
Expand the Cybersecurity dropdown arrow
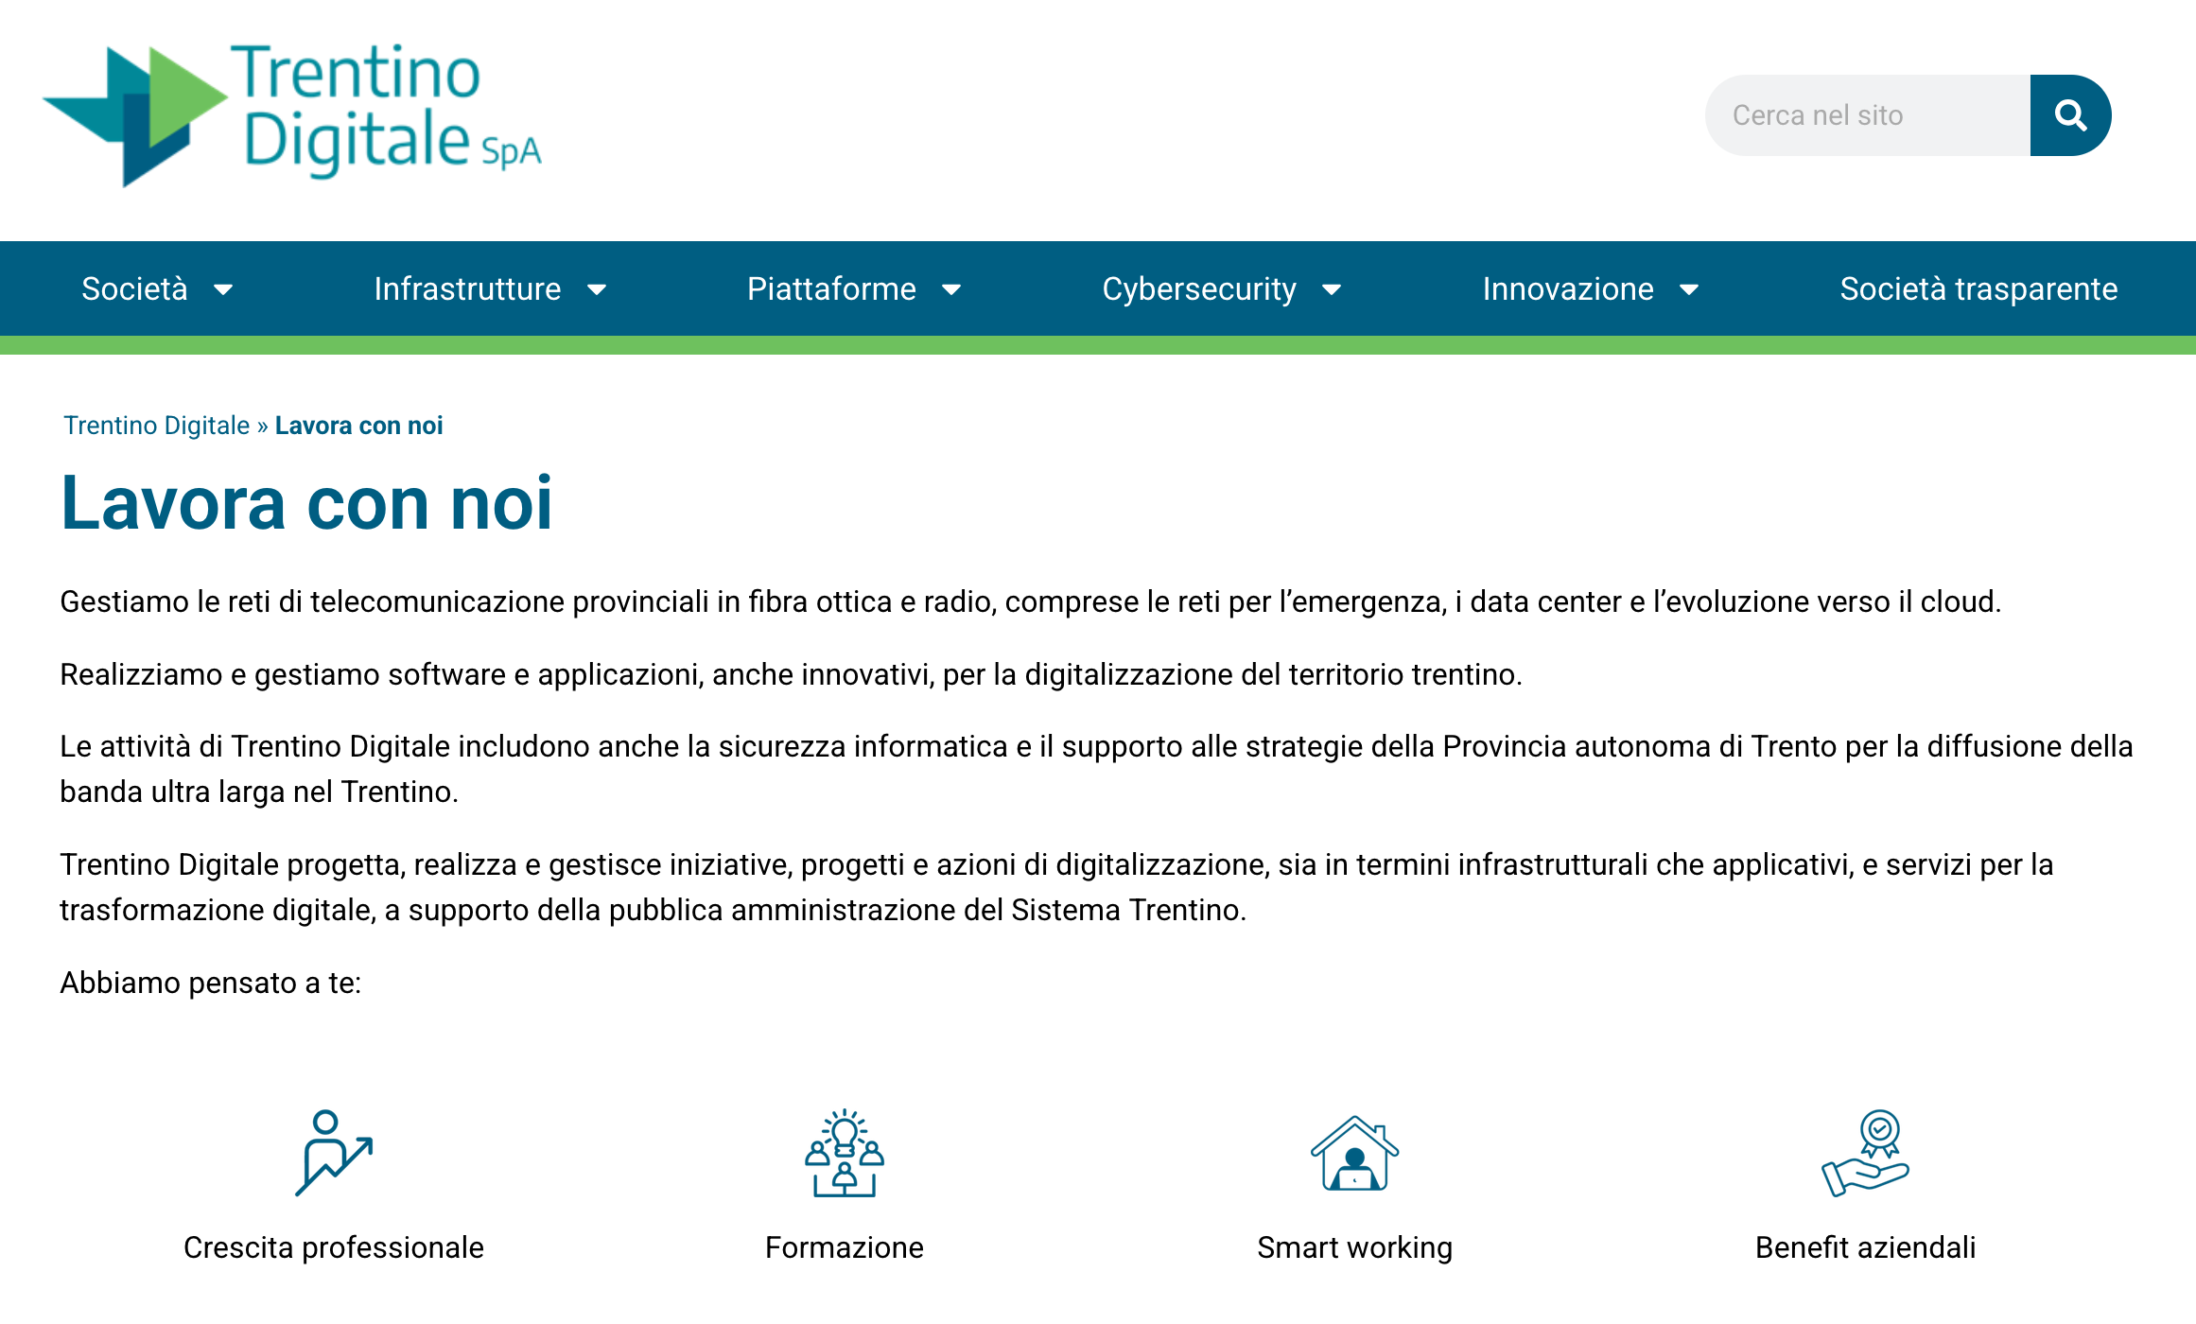click(1332, 289)
